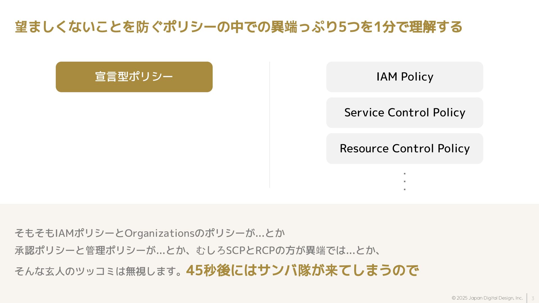539x303 pixels.
Task: Click the word 異端 in the slide title
Action: (x=284, y=27)
